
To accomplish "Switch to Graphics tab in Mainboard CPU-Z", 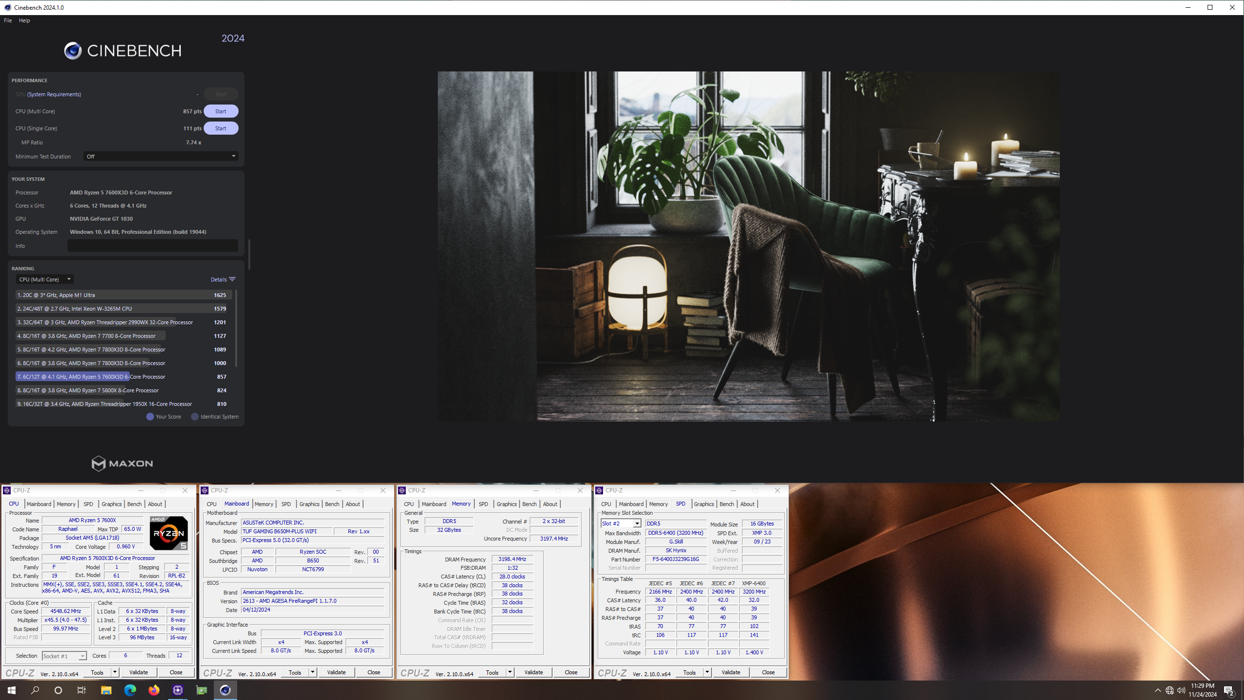I will 309,504.
